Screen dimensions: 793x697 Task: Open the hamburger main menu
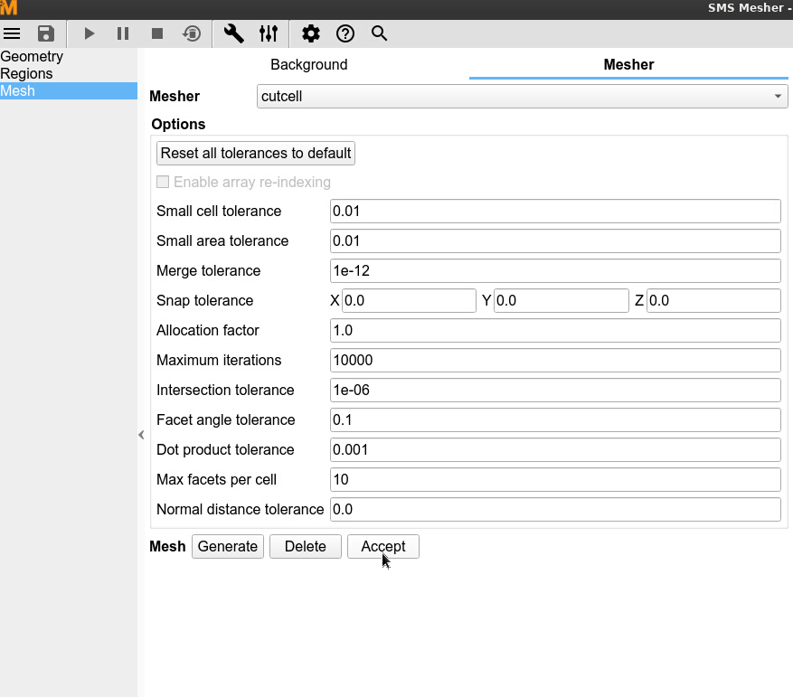[x=12, y=33]
